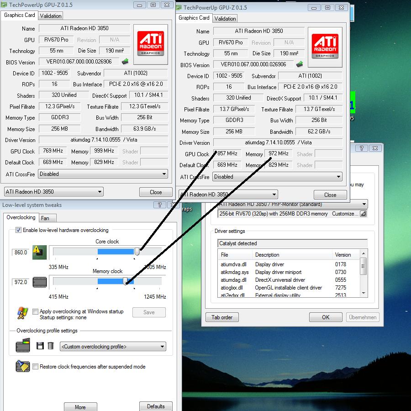Click the Windows startup flag icon
Screen dimensions: 411x411
[x=22, y=313]
